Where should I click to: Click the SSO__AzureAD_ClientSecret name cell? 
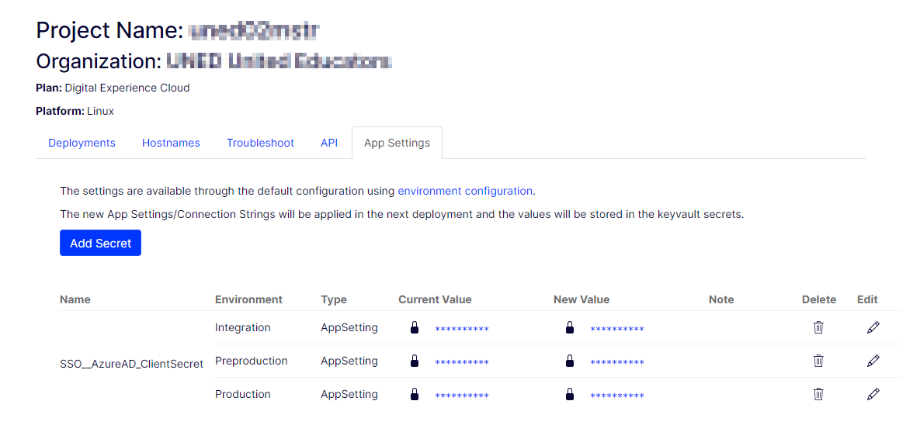pos(131,363)
